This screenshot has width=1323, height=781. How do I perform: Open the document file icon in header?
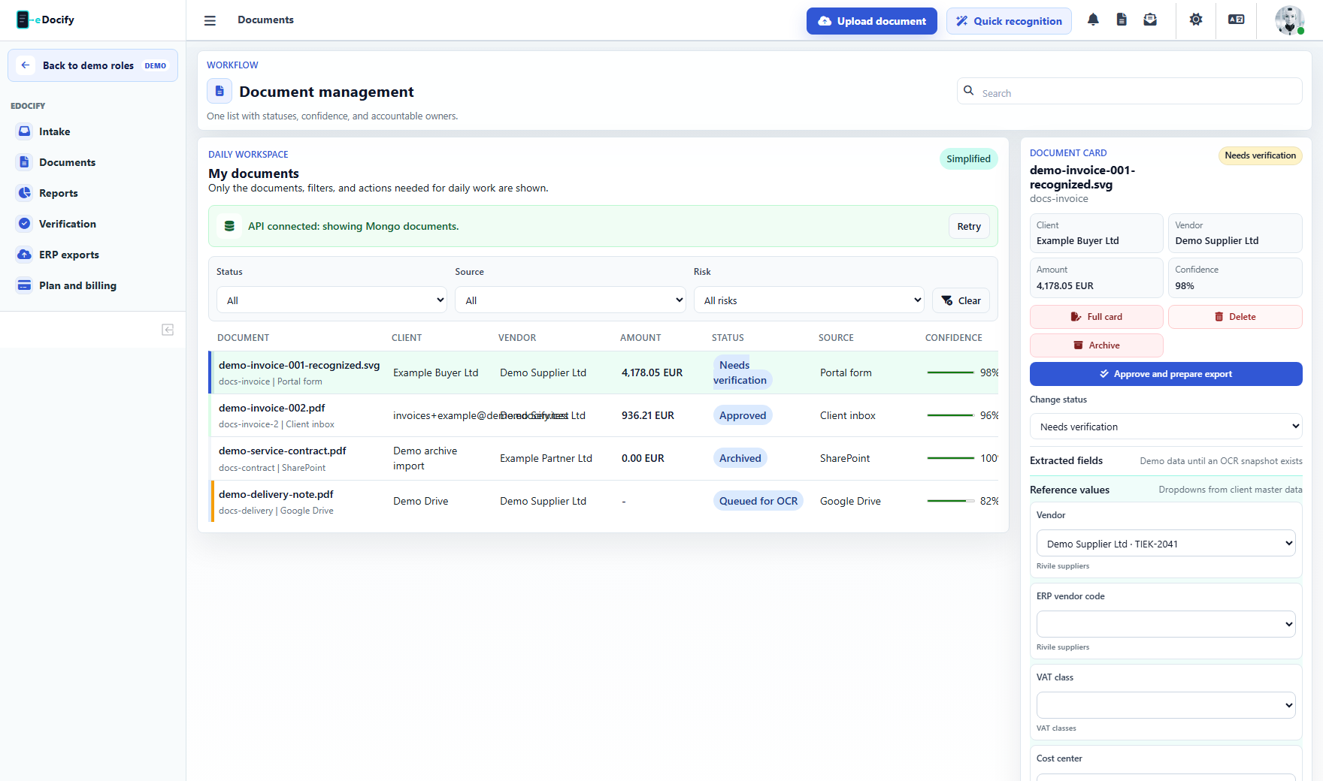[x=1122, y=20]
